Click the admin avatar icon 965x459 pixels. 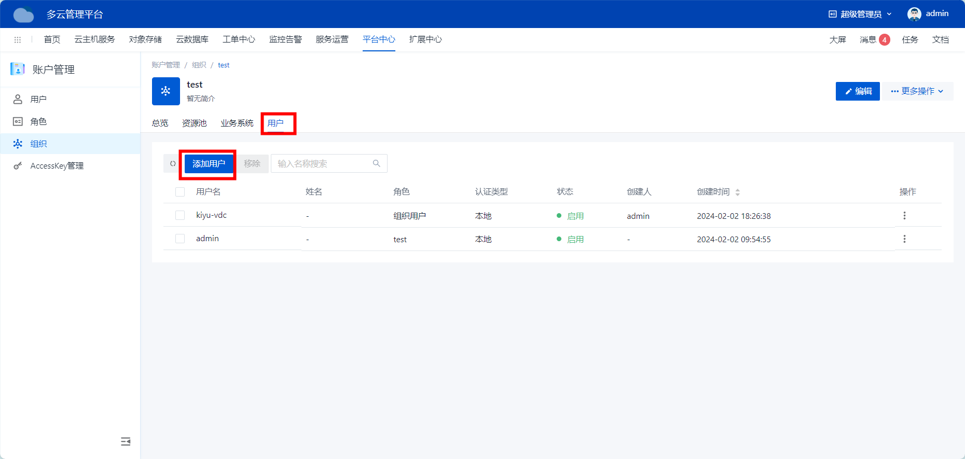(x=914, y=14)
